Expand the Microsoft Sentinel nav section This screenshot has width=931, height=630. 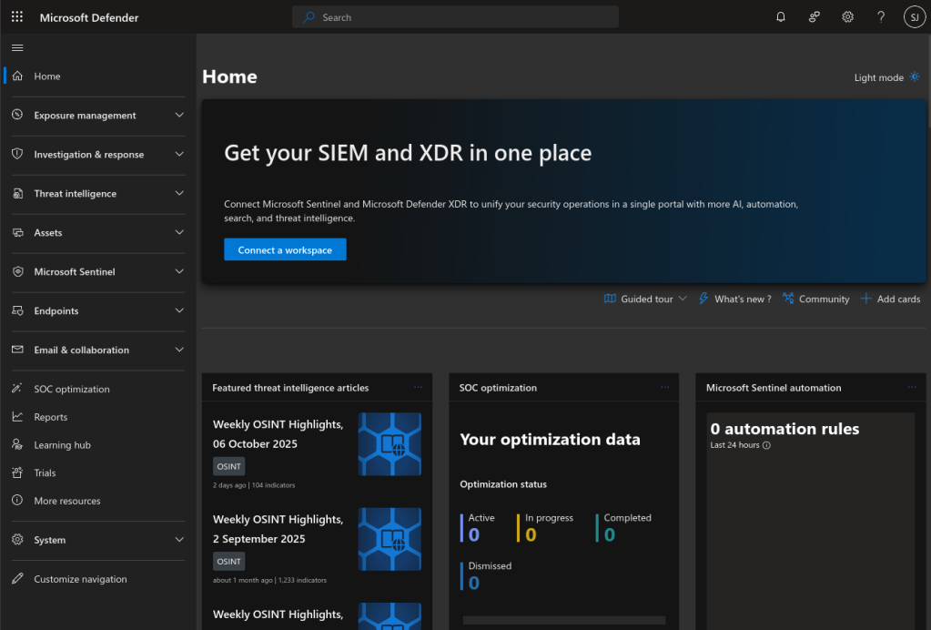click(97, 272)
